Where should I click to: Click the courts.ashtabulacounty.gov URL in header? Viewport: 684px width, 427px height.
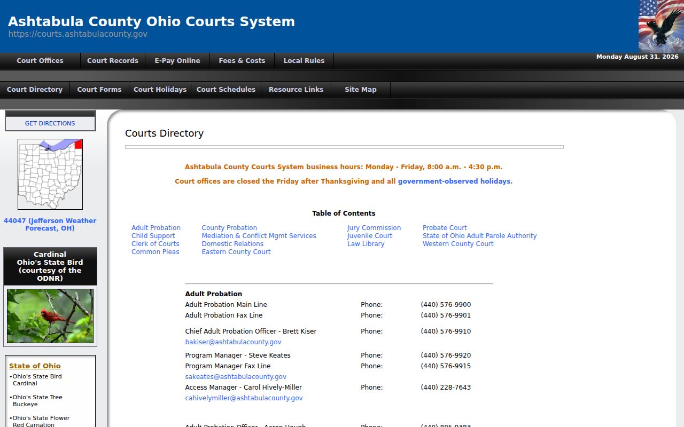coord(78,34)
